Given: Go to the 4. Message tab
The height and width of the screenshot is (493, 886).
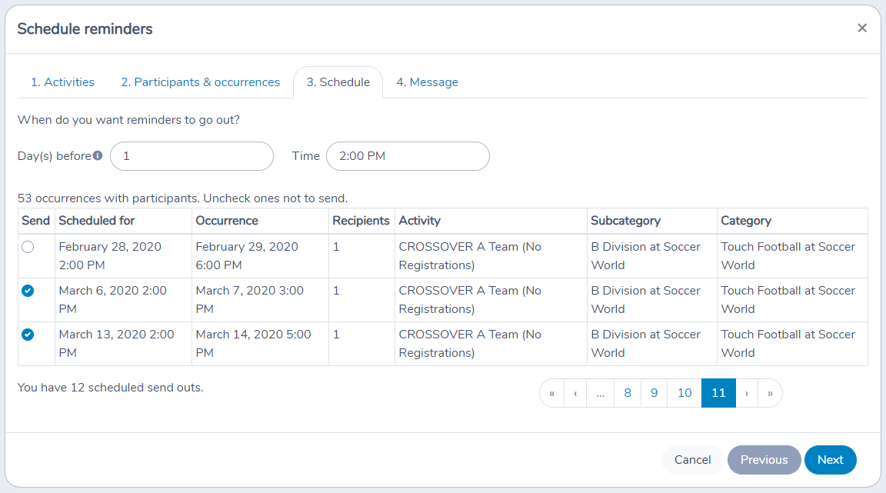Looking at the screenshot, I should (x=427, y=82).
